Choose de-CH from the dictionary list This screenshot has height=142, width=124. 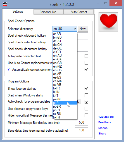pyautogui.click(x=65, y=45)
